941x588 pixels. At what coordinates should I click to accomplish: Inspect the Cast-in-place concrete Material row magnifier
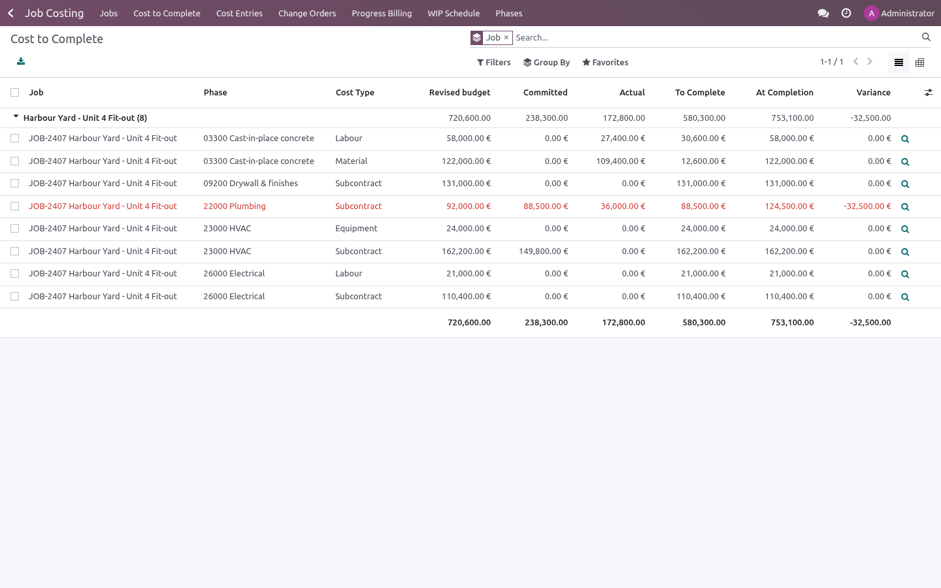pos(905,162)
